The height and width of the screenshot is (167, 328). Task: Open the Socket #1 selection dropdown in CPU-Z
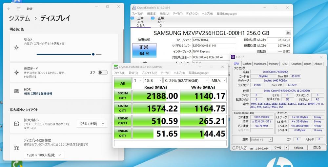click(x=261, y=139)
